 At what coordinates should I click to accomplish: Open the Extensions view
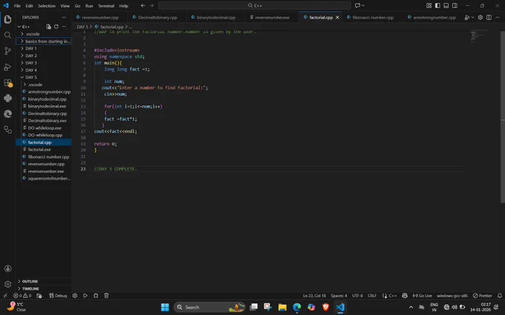pos(7,82)
